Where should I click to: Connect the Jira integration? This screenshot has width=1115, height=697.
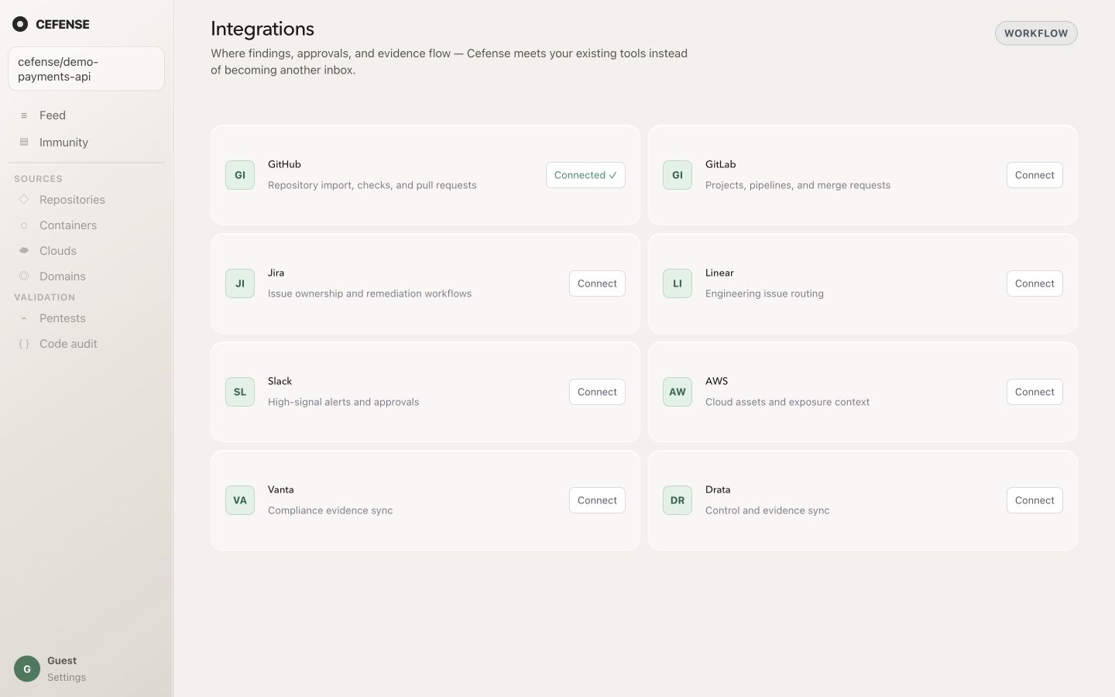pyautogui.click(x=597, y=283)
